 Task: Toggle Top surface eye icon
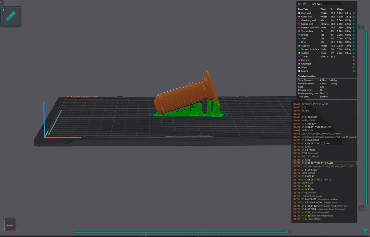tap(354, 31)
